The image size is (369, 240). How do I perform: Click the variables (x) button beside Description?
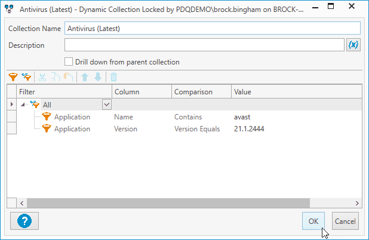(353, 45)
